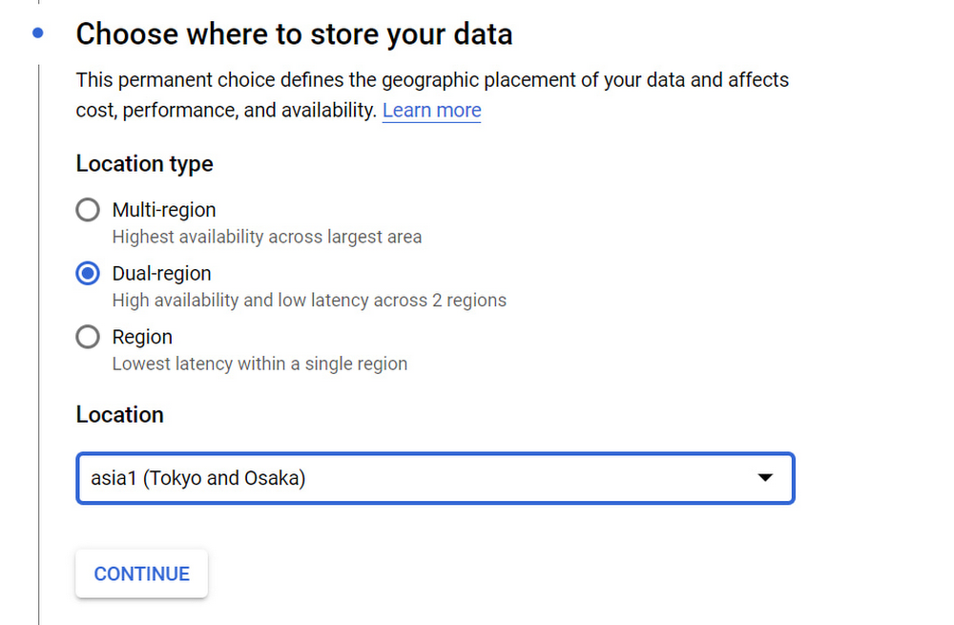Click the Location type section label
The image size is (954, 625).
(x=144, y=164)
